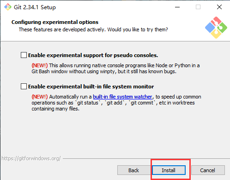Enable the pseudo consoles support checkbox
Screen dimensions: 230x180
click(24, 55)
